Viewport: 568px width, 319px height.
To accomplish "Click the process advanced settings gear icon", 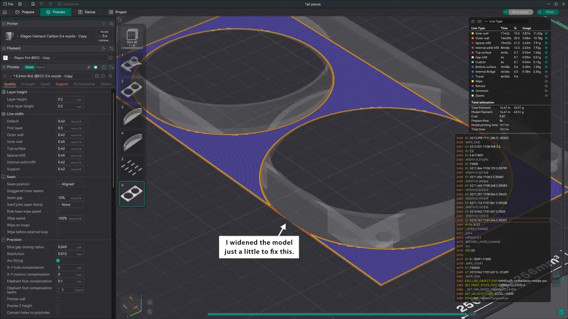I will point(89,67).
